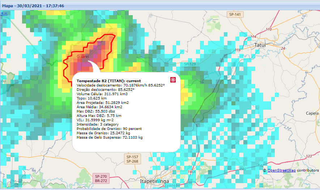Screen dimensions: 320x190
Task: Click the SP-268 road shield
Action: coord(132,161)
